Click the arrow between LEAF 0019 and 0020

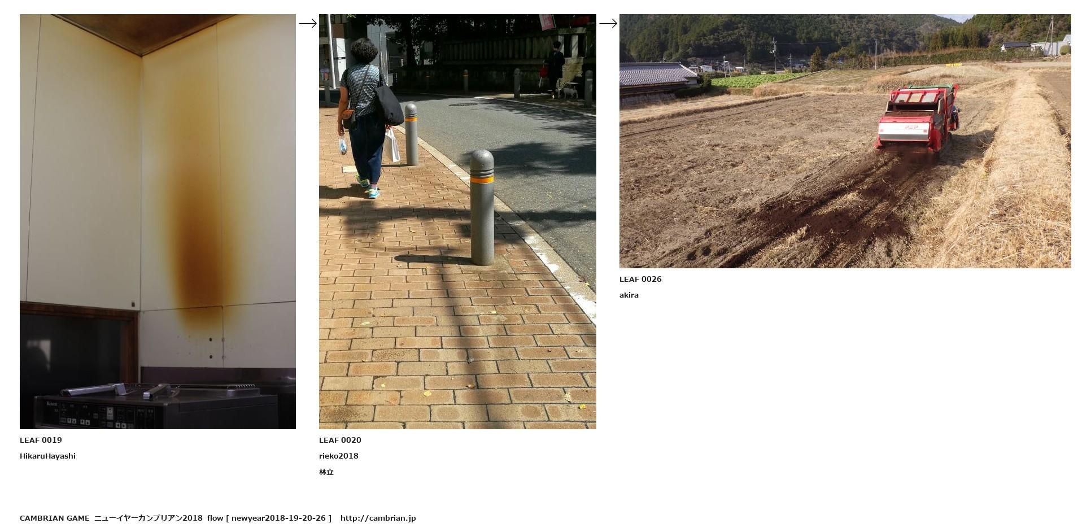tap(308, 23)
